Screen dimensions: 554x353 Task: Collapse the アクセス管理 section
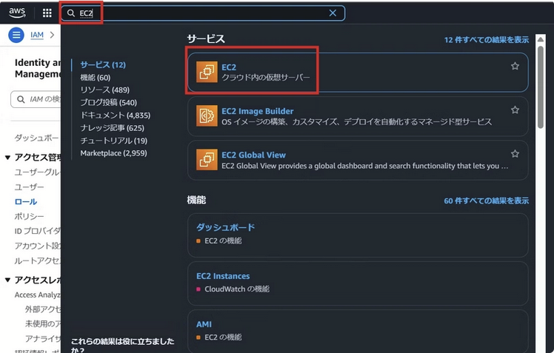tap(7, 158)
